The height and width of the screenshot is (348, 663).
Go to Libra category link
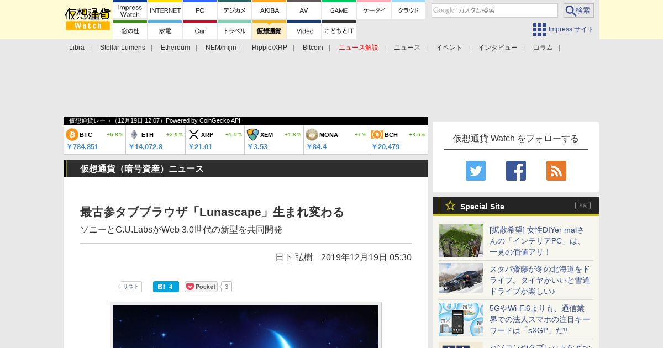[x=77, y=48]
